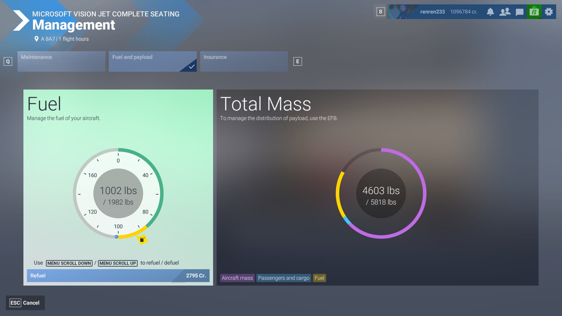This screenshot has width=562, height=316.
Task: Open the Insurance tab
Action: pos(244,61)
